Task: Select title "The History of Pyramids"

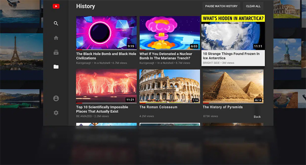Action: click(x=223, y=107)
